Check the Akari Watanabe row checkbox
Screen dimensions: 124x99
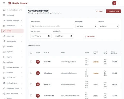coord(31,95)
